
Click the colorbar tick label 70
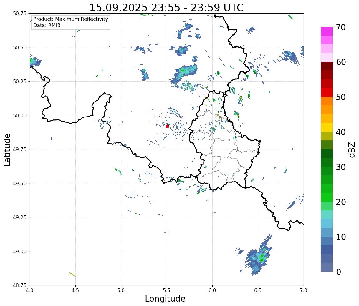[340, 27]
